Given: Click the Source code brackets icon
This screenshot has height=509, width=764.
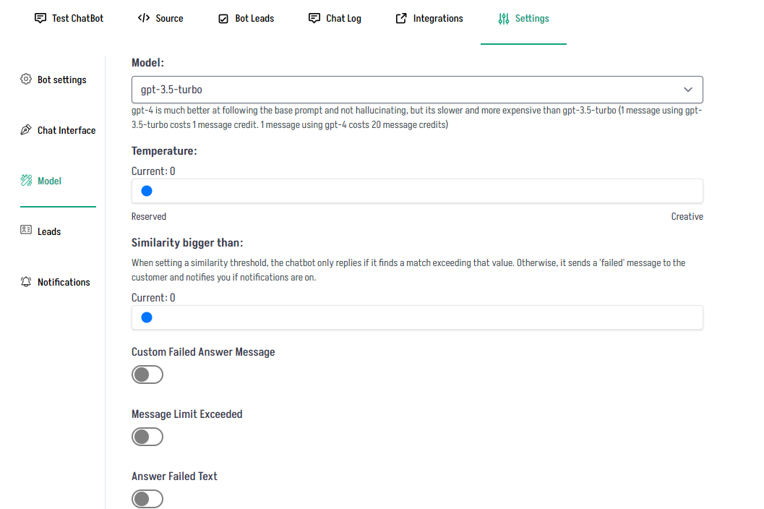Looking at the screenshot, I should [x=144, y=18].
